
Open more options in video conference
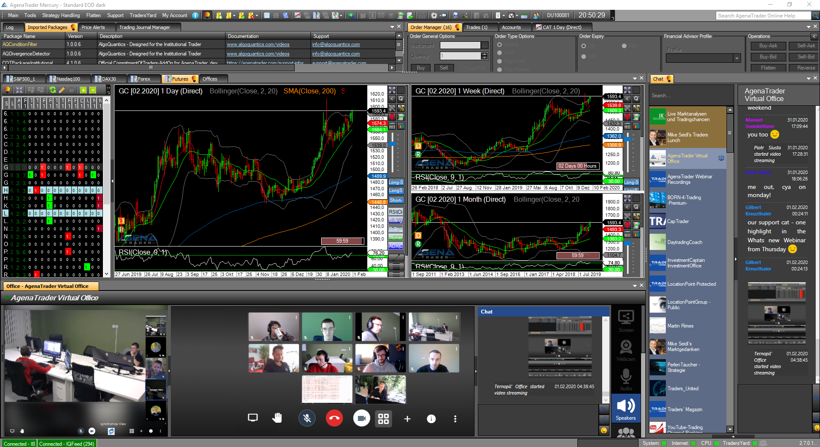coord(455,419)
